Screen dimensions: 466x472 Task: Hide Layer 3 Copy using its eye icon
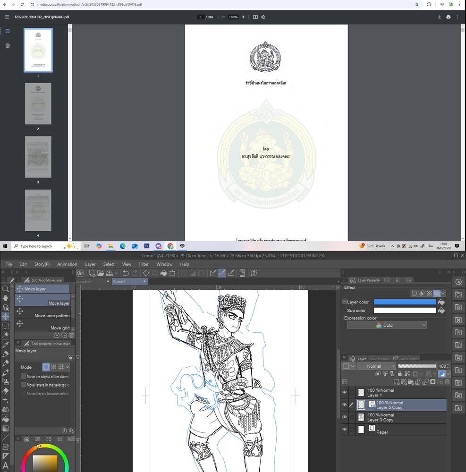345,417
